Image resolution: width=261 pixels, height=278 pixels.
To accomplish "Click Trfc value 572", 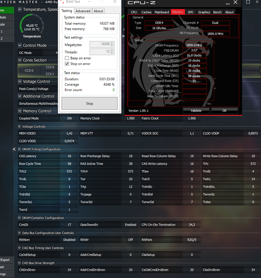I will point(253,164).
